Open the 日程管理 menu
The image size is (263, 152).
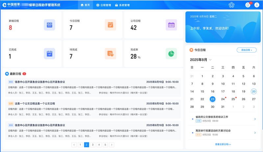click(x=103, y=5)
